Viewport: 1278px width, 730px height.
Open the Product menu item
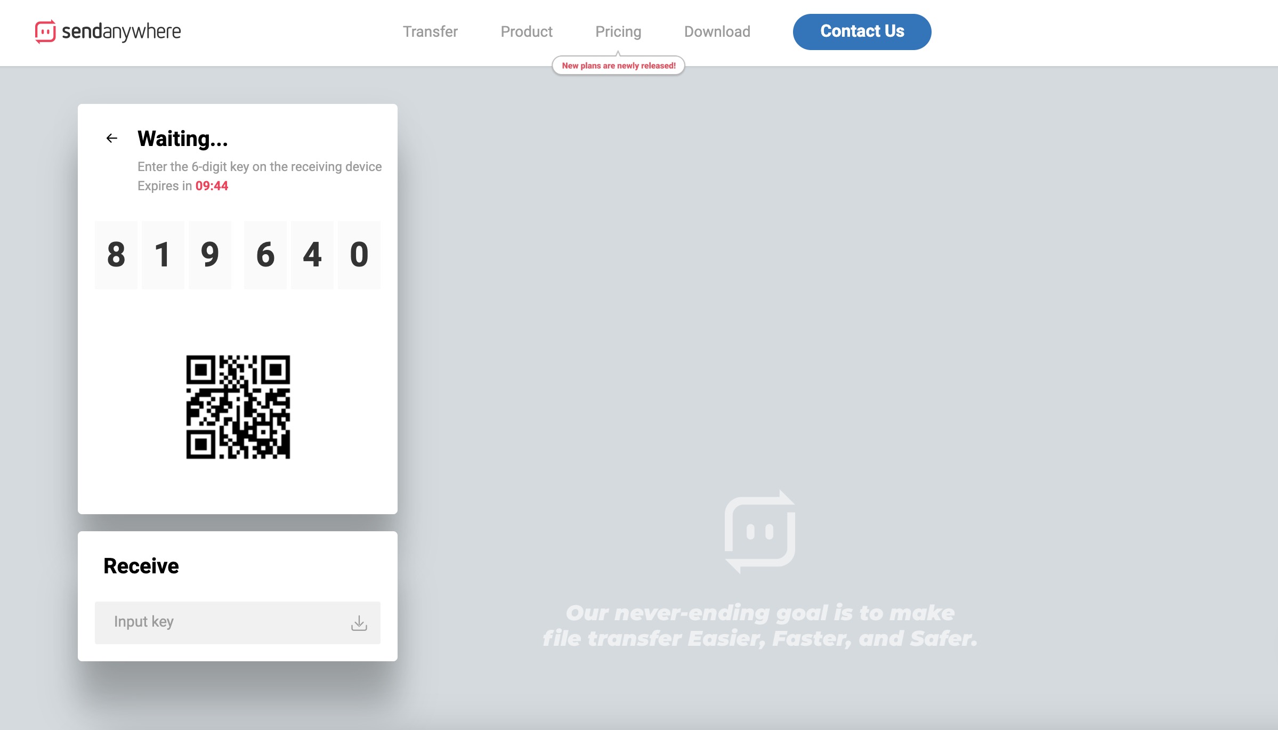click(527, 31)
